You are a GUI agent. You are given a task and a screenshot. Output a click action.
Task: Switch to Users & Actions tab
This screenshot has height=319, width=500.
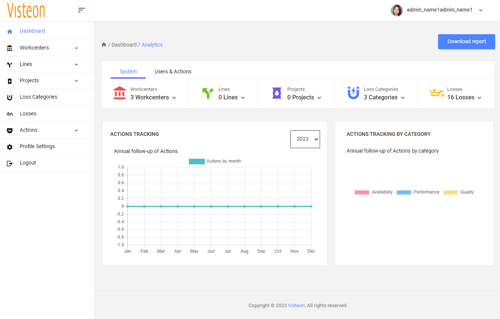[173, 71]
